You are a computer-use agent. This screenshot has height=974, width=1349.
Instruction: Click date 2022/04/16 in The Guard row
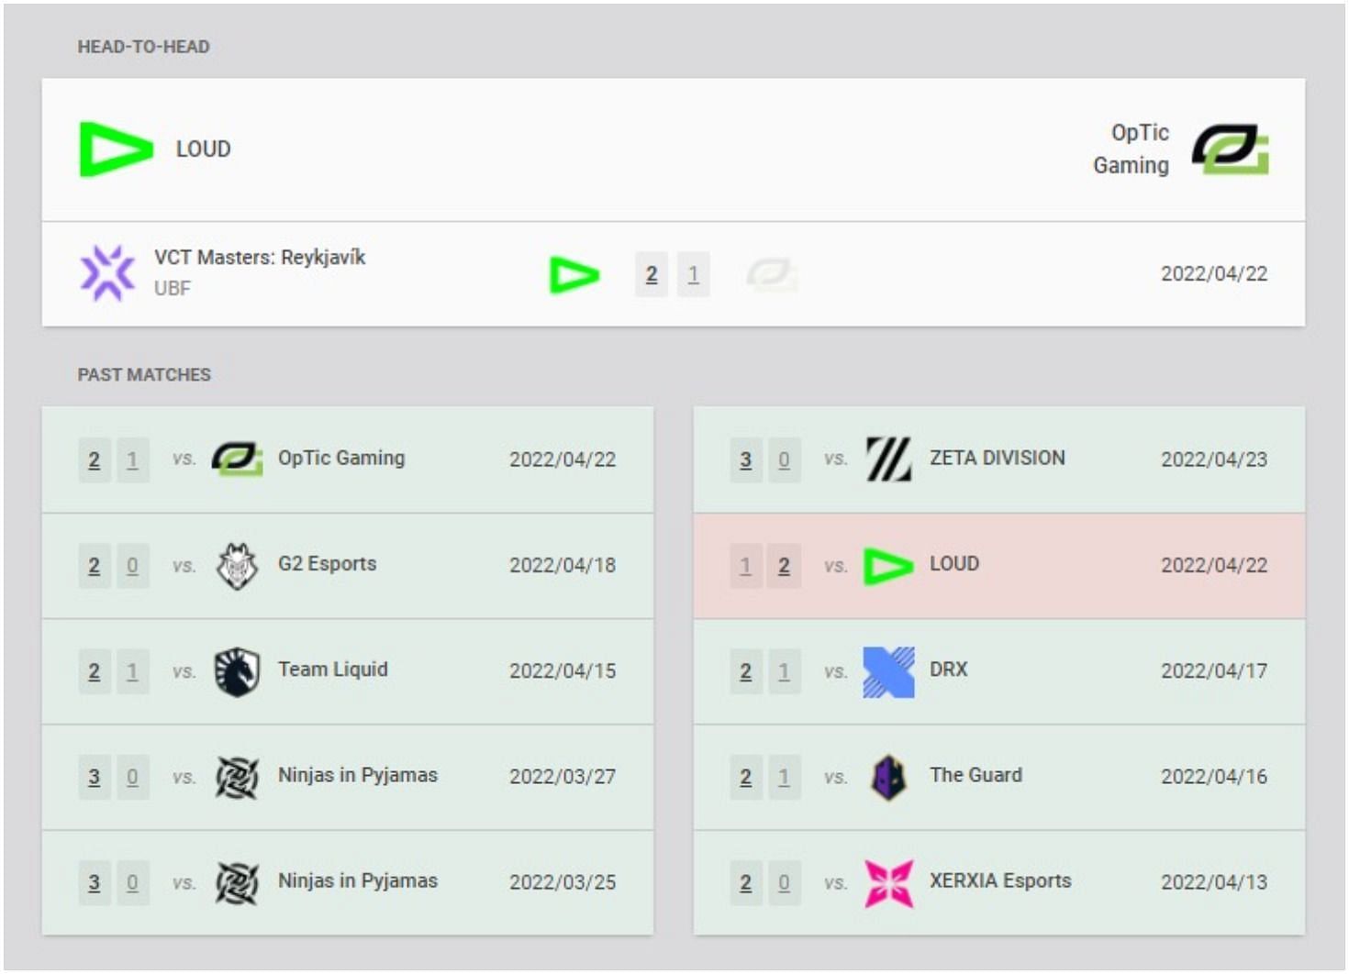click(x=1214, y=777)
